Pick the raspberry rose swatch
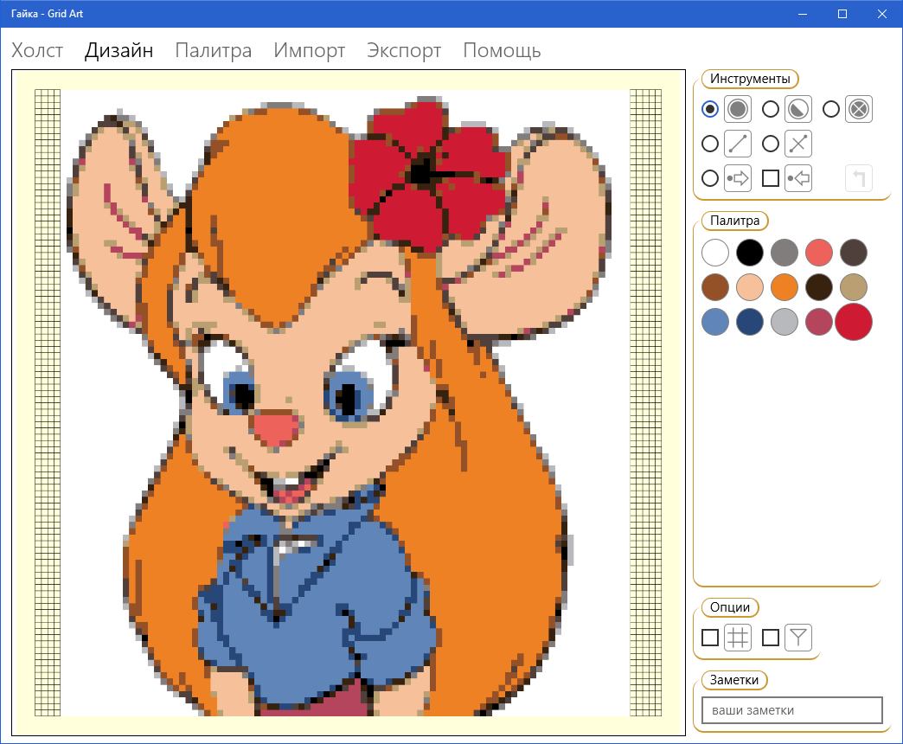The width and height of the screenshot is (903, 744). pyautogui.click(x=819, y=322)
